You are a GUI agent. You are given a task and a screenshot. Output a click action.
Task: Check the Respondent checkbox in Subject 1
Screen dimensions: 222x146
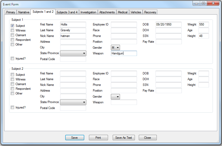click(12, 40)
